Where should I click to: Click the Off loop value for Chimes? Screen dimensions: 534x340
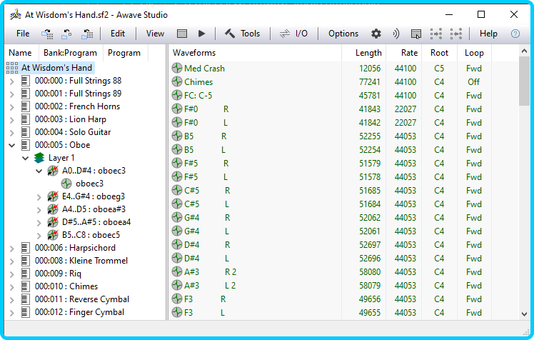pos(473,82)
